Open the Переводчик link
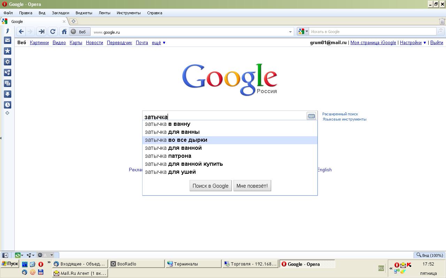This screenshot has width=446, height=278. click(x=120, y=43)
